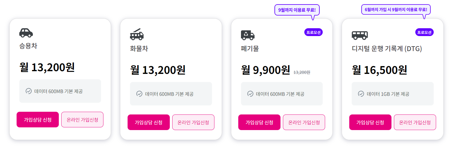Click 가입상담 신청 for 폐기물 plan

[259, 122]
